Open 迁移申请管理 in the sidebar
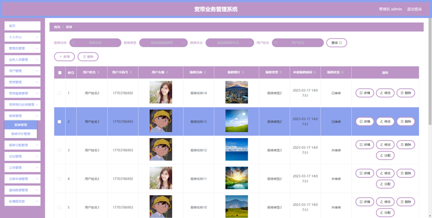 coord(22,179)
